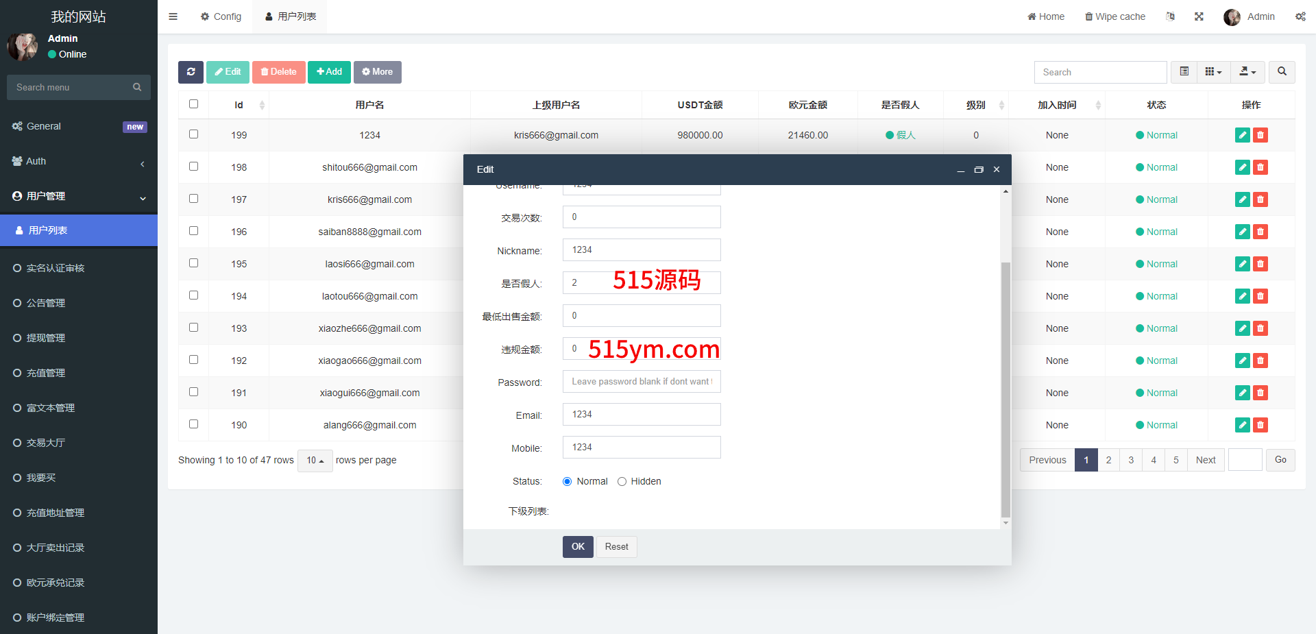Tick the select-all checkbox in table header
This screenshot has height=634, width=1316.
193,104
